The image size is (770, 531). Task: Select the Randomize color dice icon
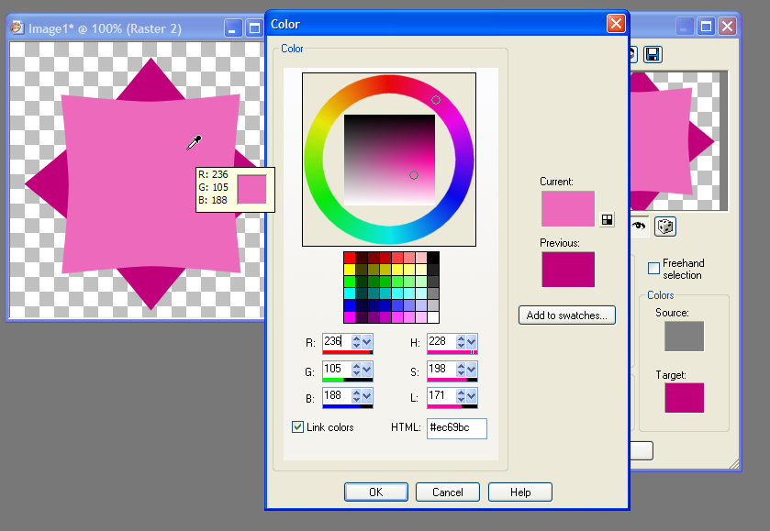pos(664,227)
